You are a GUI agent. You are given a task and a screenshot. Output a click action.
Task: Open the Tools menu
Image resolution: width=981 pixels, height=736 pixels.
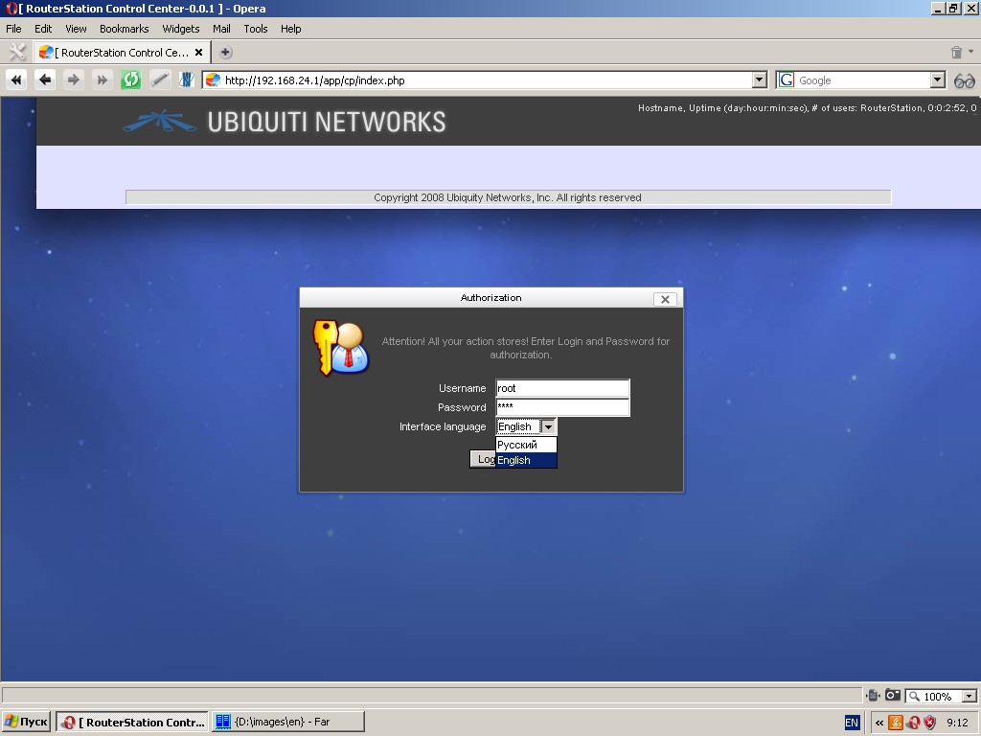[255, 29]
